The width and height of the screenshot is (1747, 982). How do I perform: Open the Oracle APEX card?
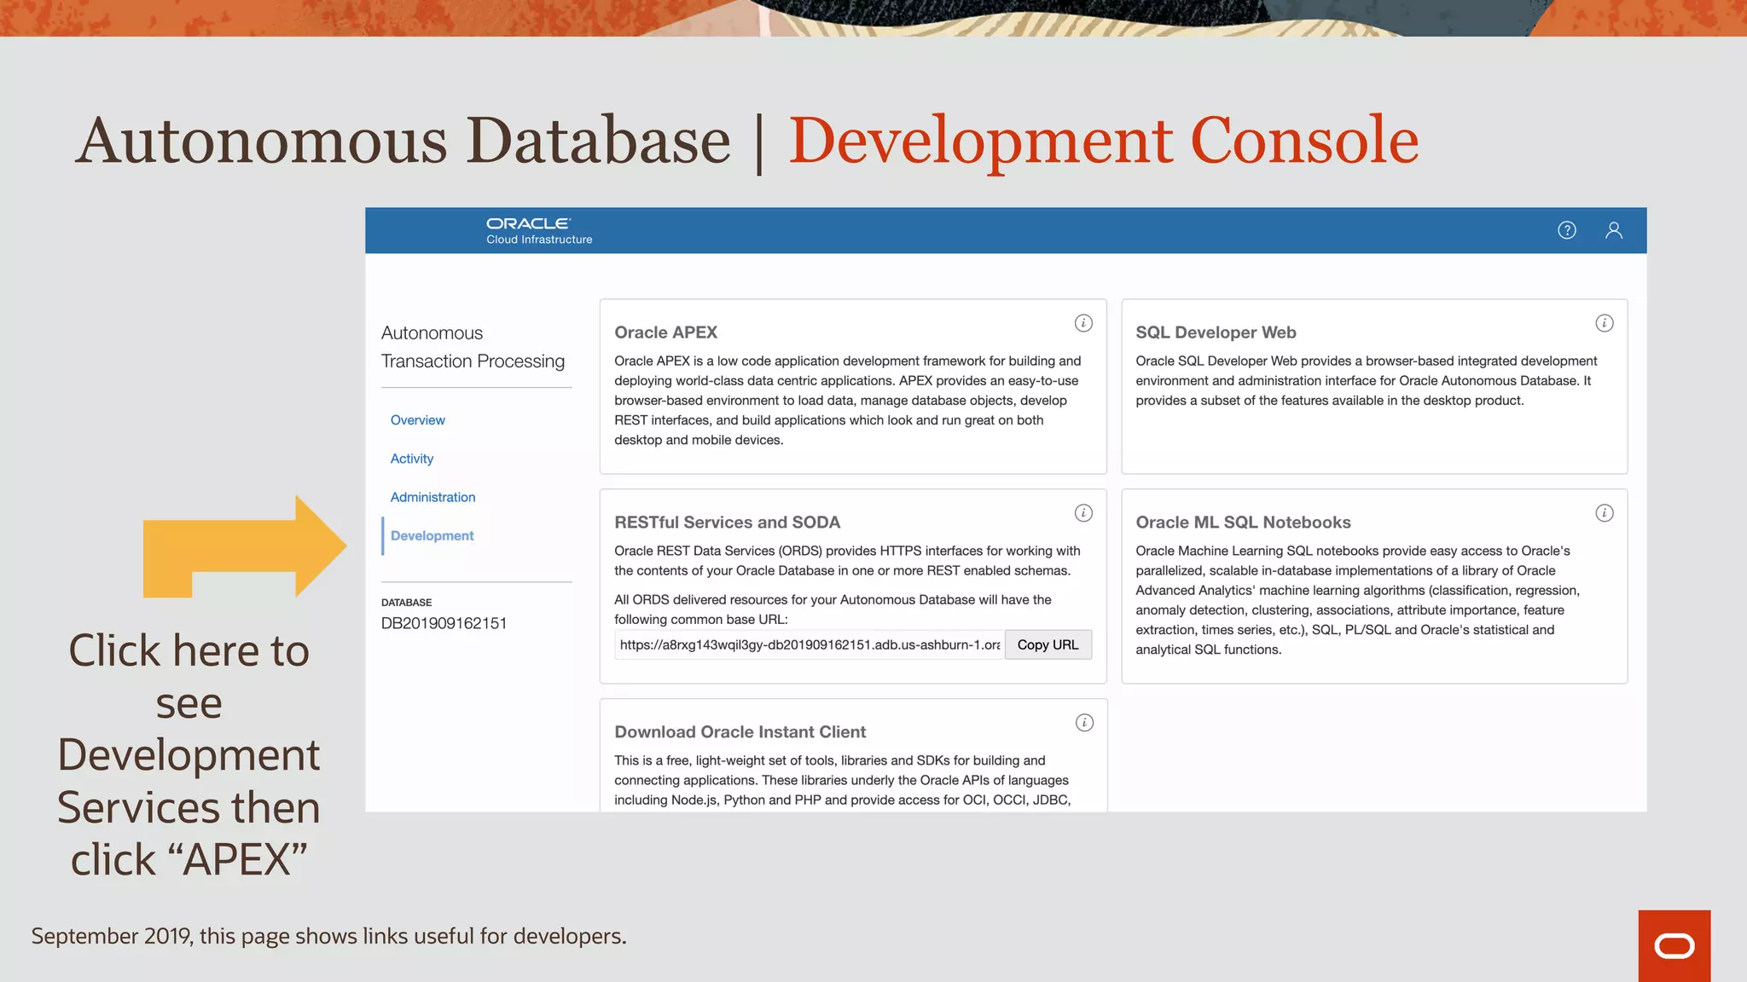(x=665, y=332)
